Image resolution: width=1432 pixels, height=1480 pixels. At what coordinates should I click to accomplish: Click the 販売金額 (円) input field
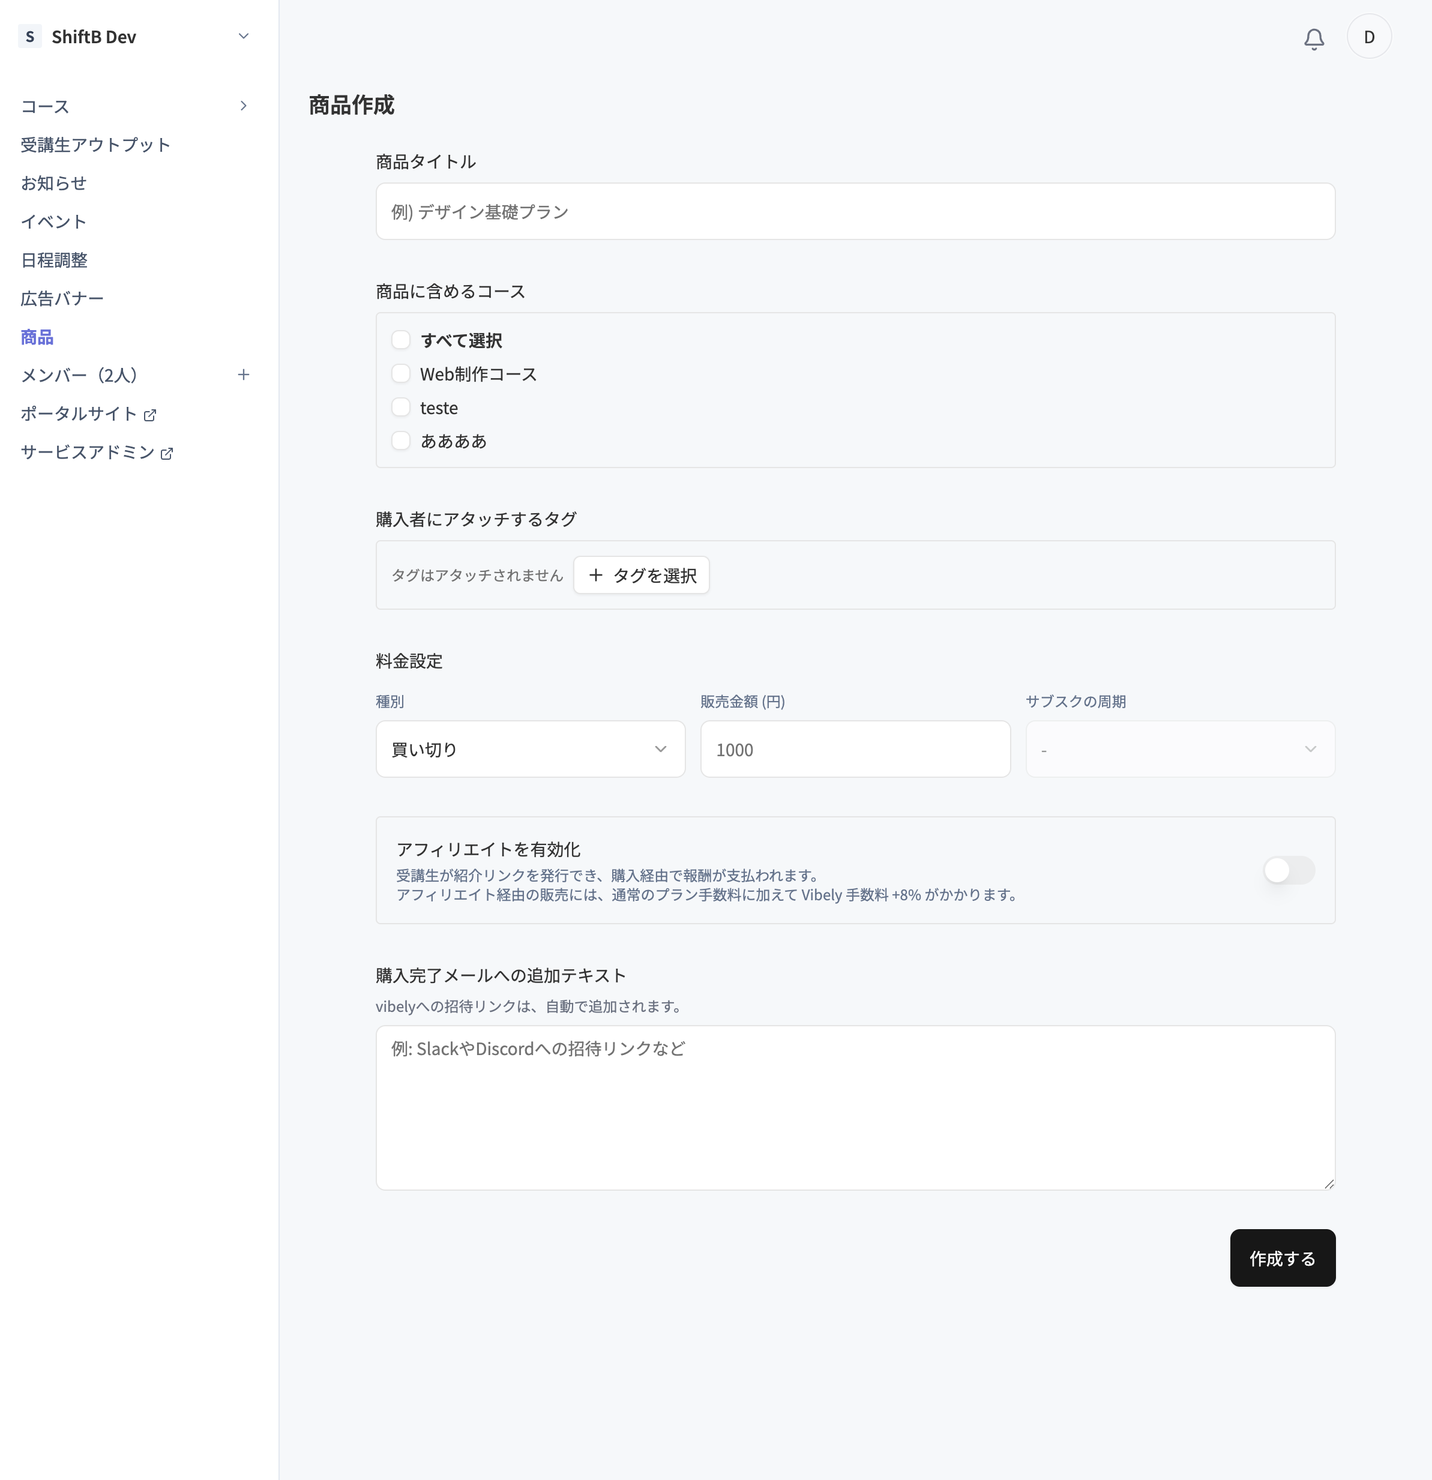855,749
